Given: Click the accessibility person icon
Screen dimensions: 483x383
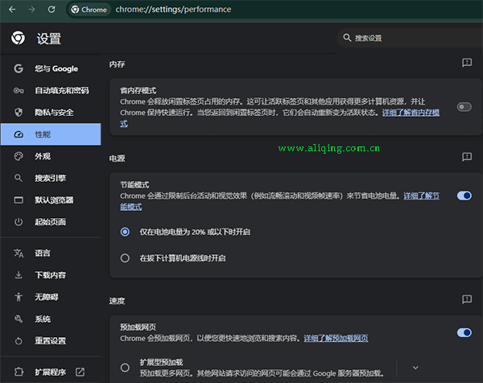Looking at the screenshot, I should click(x=19, y=297).
